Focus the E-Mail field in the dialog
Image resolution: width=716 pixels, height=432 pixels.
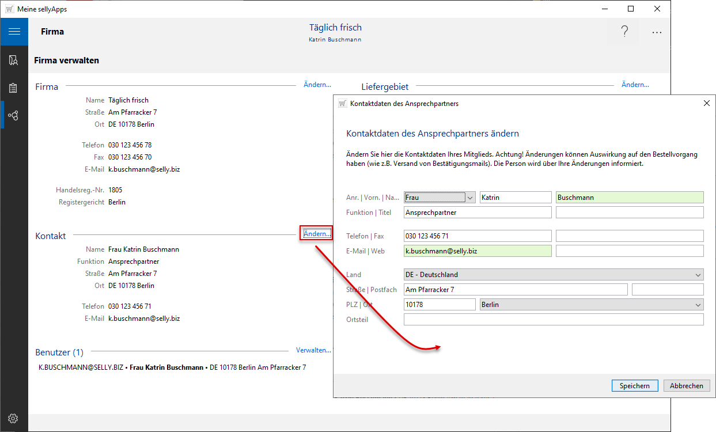pos(477,251)
